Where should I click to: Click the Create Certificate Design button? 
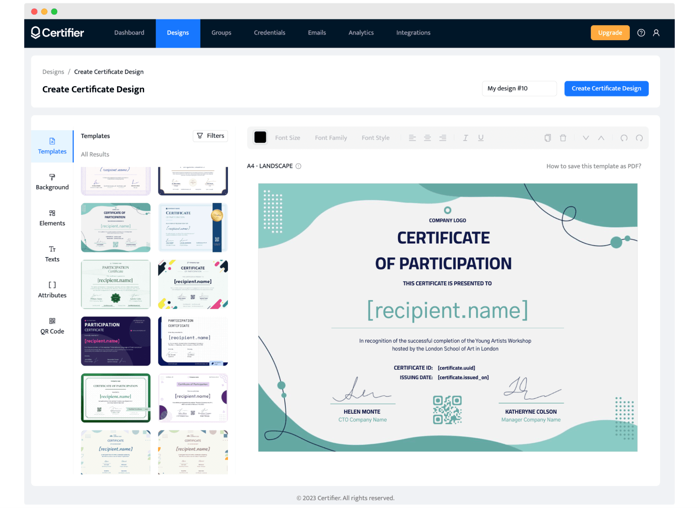[x=606, y=88]
